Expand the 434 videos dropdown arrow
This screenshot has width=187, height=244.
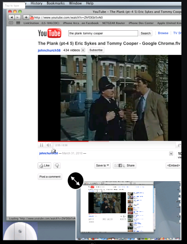click(x=83, y=50)
